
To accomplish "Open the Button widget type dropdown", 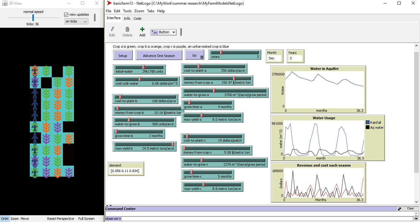I will pos(163,32).
